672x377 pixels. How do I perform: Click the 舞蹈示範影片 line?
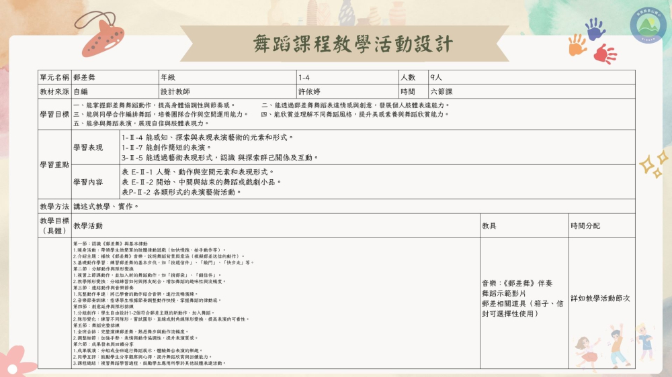pos(503,294)
